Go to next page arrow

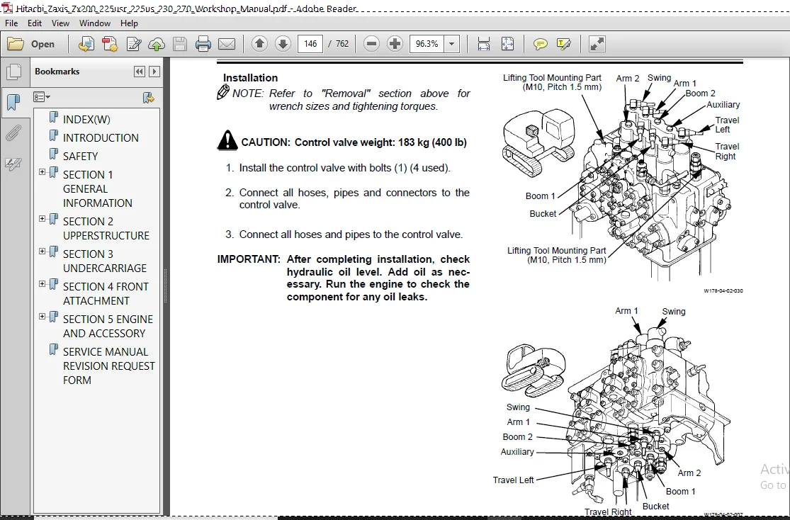pos(283,44)
